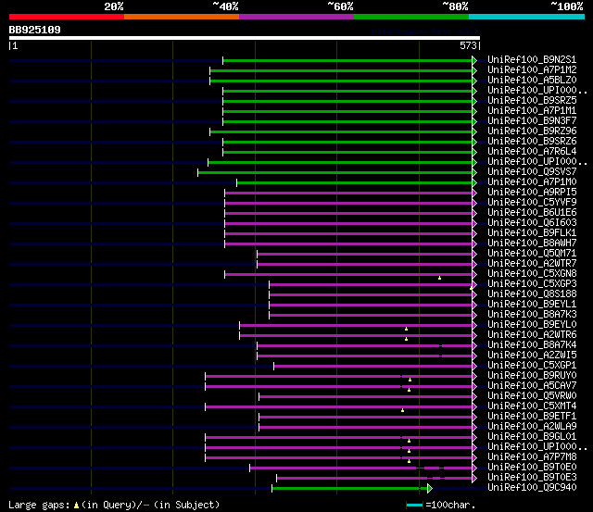The image size is (593, 512).
Task: Select the UniRef100_B6U1E6 label
Action: point(532,213)
